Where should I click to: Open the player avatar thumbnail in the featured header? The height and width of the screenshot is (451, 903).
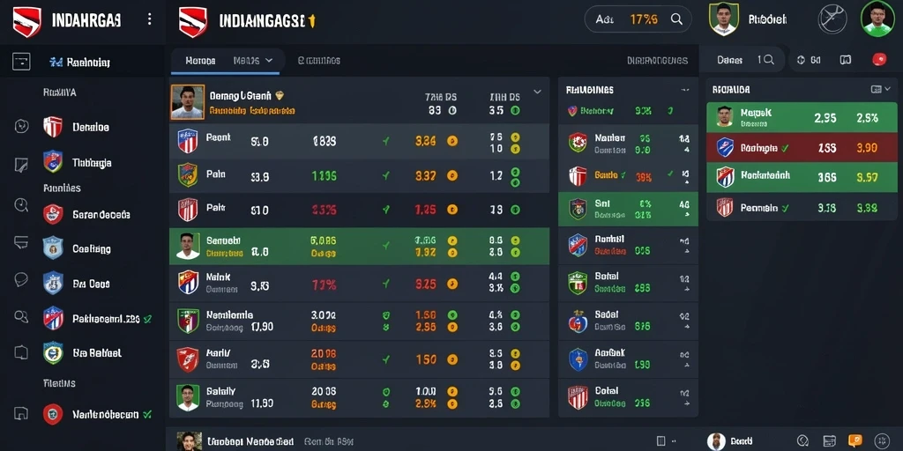pos(188,102)
